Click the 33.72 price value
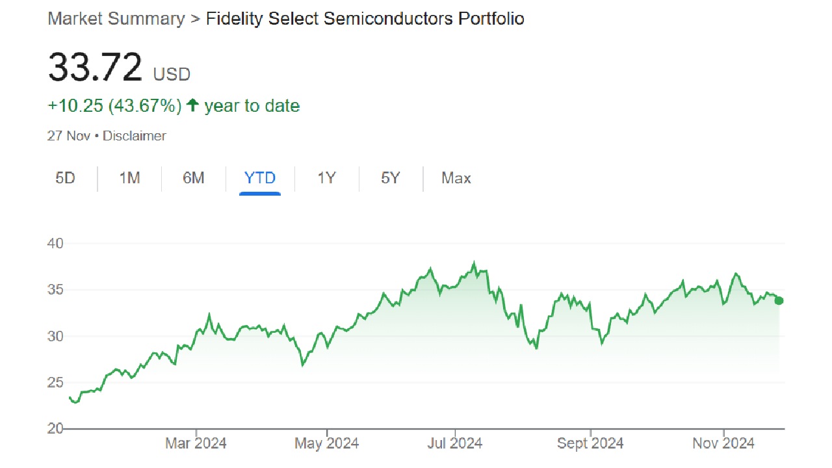Screen dimensions: 832x468 click(x=95, y=68)
